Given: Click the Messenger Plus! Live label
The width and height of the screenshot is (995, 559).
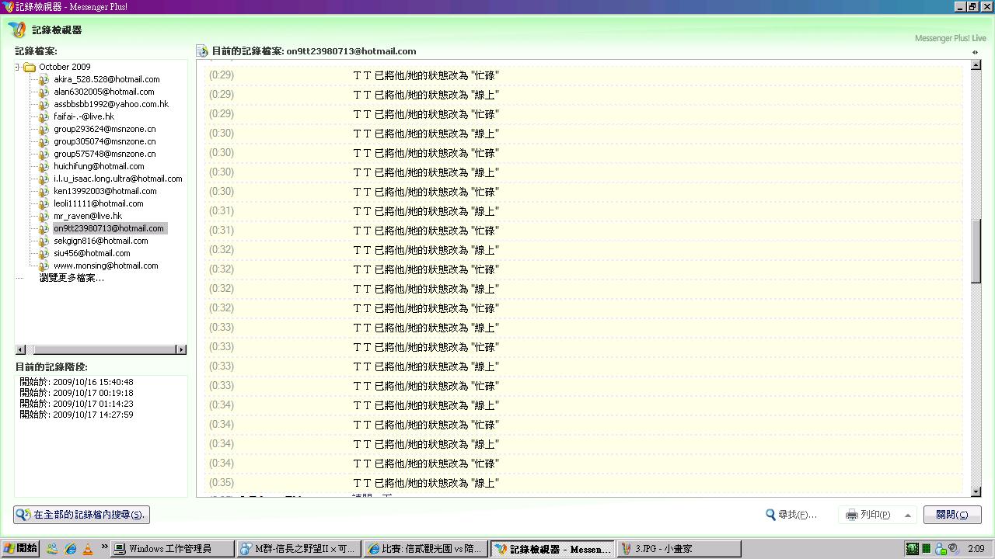Looking at the screenshot, I should [950, 38].
